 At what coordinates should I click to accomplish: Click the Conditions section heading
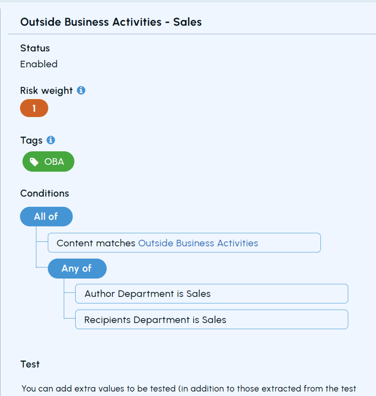click(x=45, y=194)
